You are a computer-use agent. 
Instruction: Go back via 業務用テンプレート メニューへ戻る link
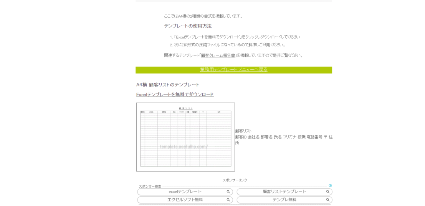234,69
